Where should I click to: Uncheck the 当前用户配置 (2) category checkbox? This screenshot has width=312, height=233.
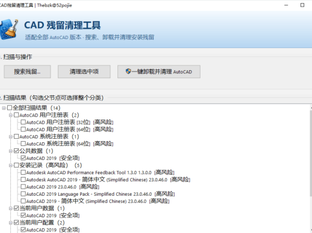coord(16,223)
